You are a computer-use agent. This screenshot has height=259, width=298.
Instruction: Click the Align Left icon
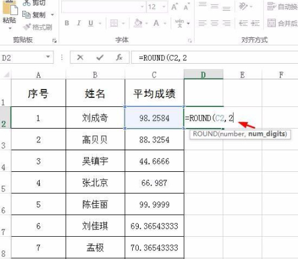(x=202, y=23)
